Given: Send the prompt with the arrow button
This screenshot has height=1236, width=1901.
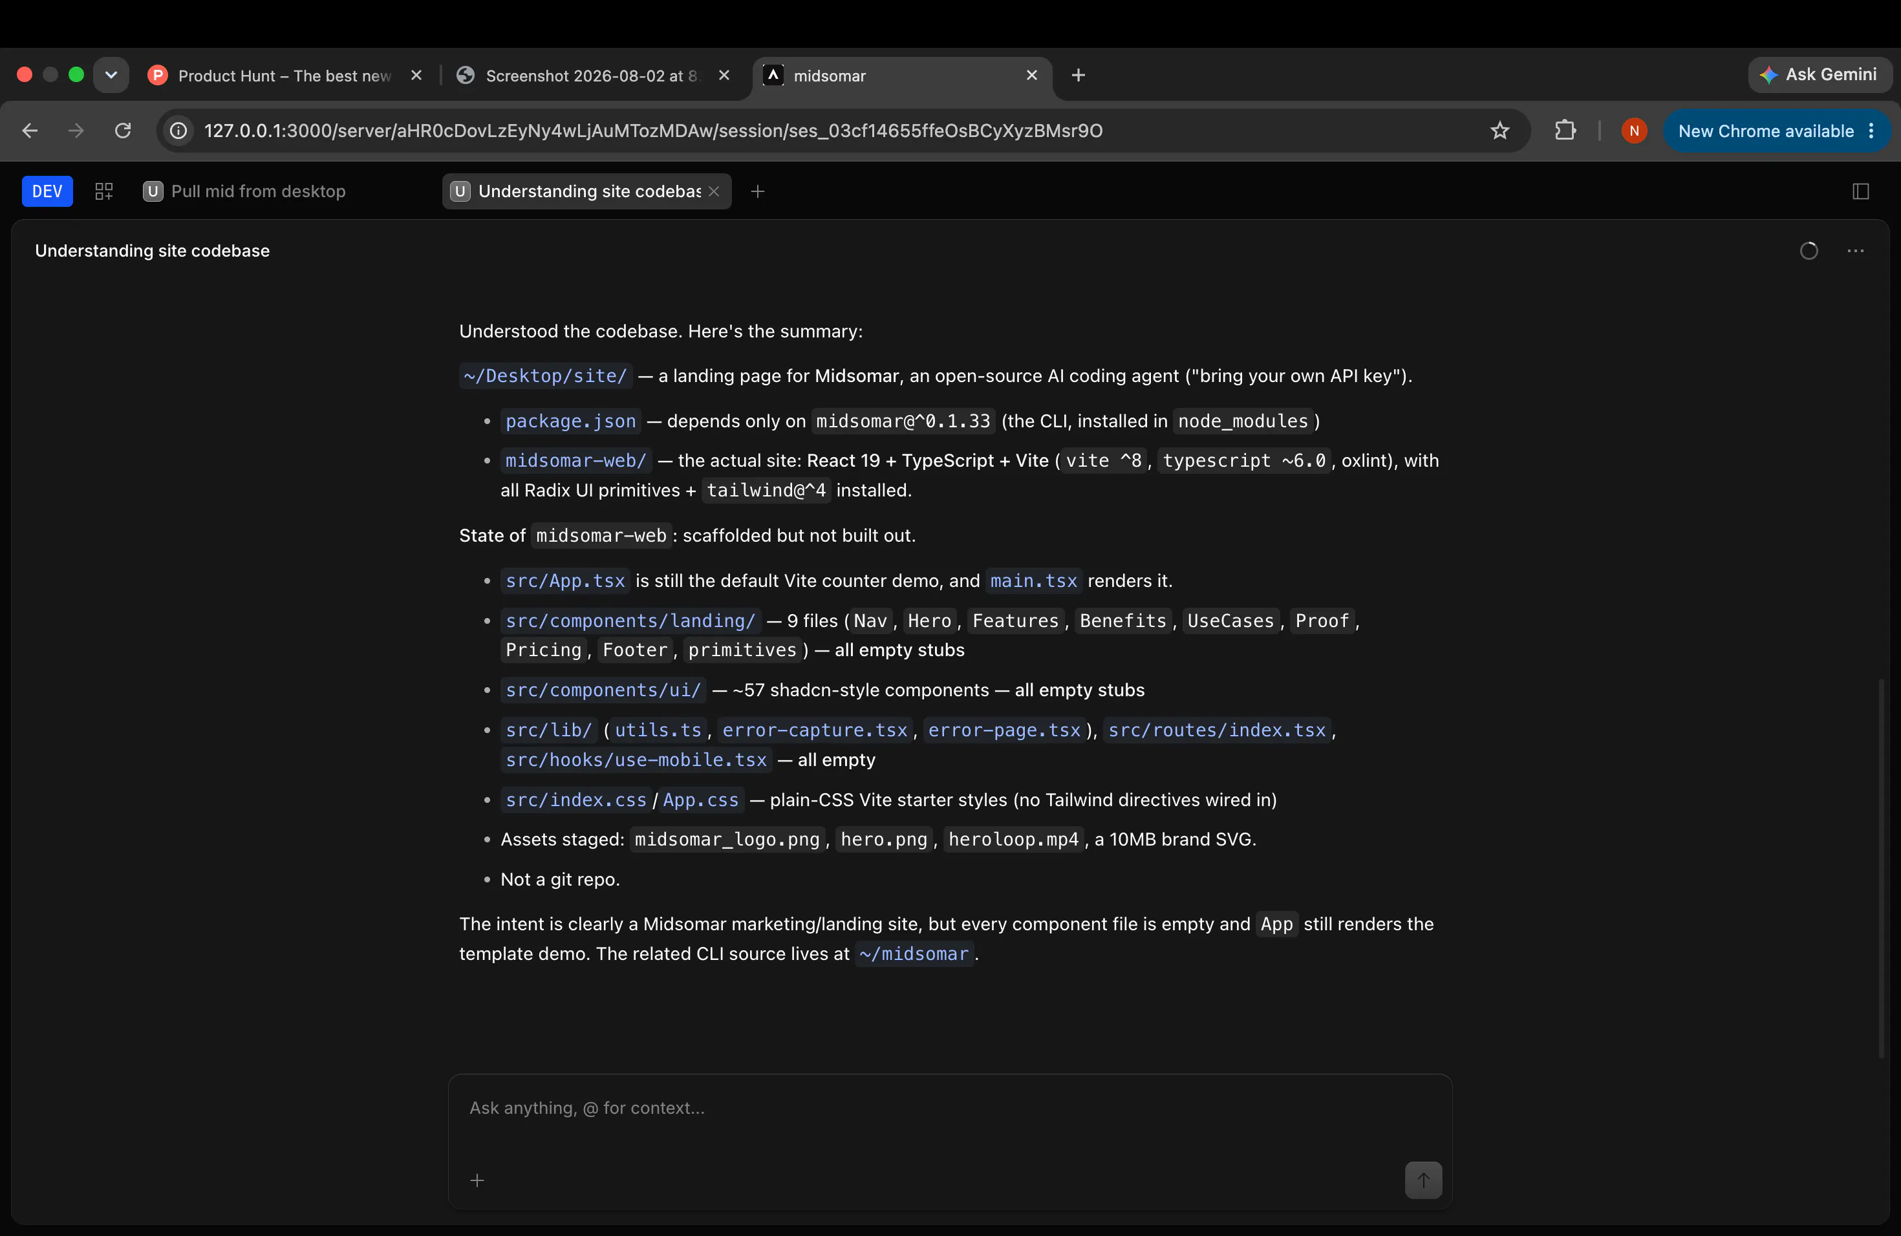Looking at the screenshot, I should pyautogui.click(x=1423, y=1180).
